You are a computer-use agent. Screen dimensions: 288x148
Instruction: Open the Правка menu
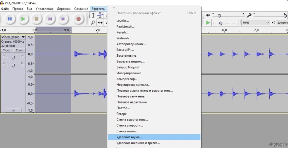[18, 9]
